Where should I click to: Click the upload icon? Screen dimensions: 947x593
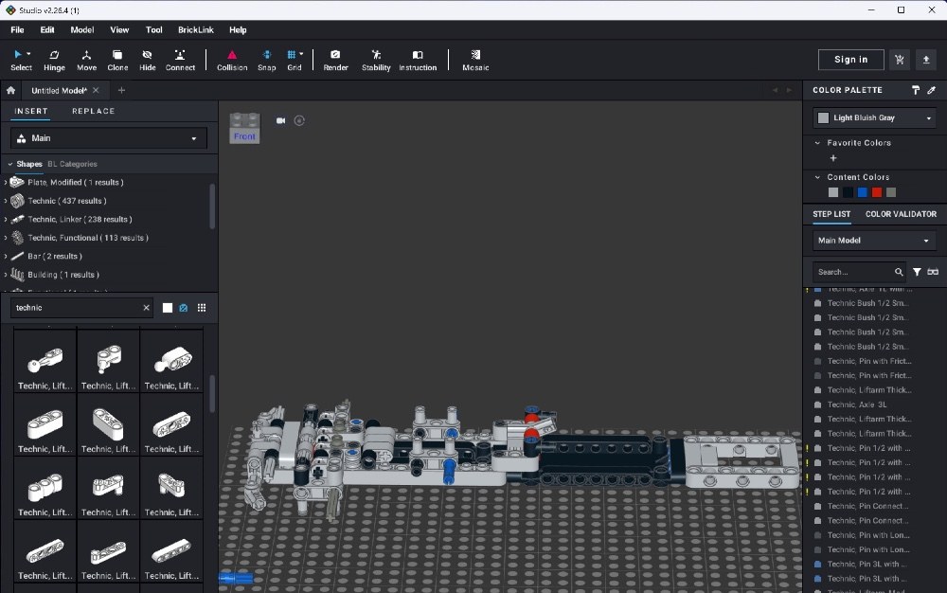tap(926, 59)
